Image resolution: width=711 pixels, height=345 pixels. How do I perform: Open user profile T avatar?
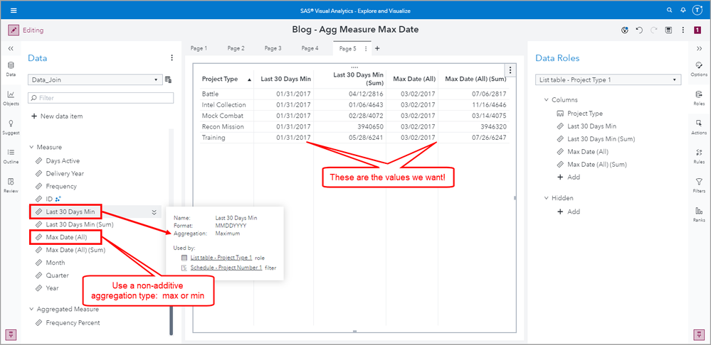click(697, 10)
